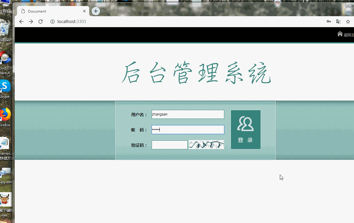The height and width of the screenshot is (223, 354).
Task: Select the Document browser tab
Action: point(53,11)
